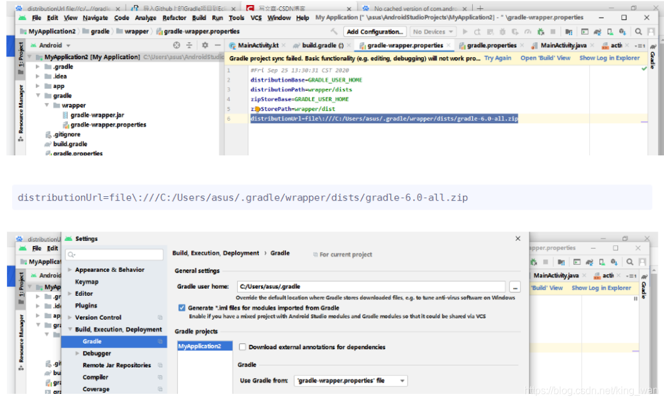Open the Navigate menu
Image resolution: width=664 pixels, height=402 pixels.
tap(96, 18)
